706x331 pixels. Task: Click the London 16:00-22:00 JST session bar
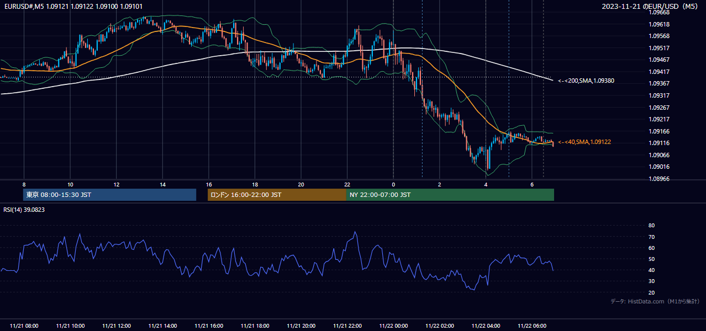pos(277,195)
